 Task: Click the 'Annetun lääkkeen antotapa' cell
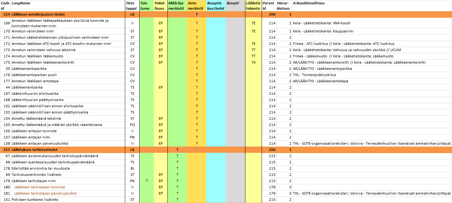pos(68,81)
